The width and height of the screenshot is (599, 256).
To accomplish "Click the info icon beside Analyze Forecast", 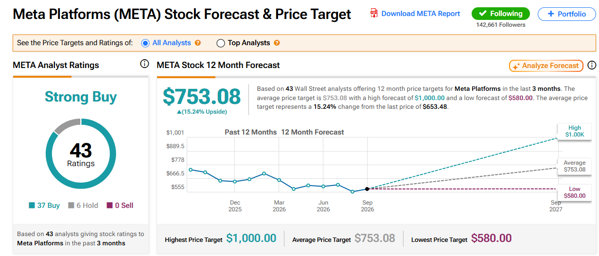I will (592, 65).
